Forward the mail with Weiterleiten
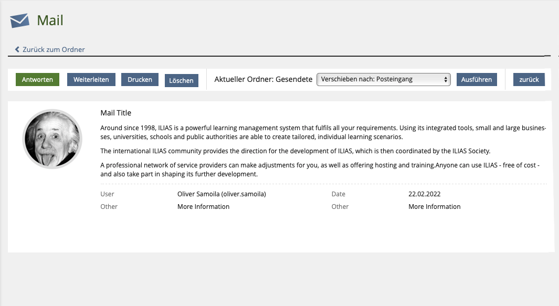 (91, 80)
